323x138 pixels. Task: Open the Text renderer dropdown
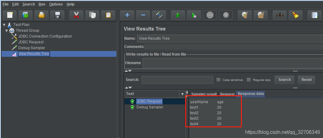tap(182, 94)
